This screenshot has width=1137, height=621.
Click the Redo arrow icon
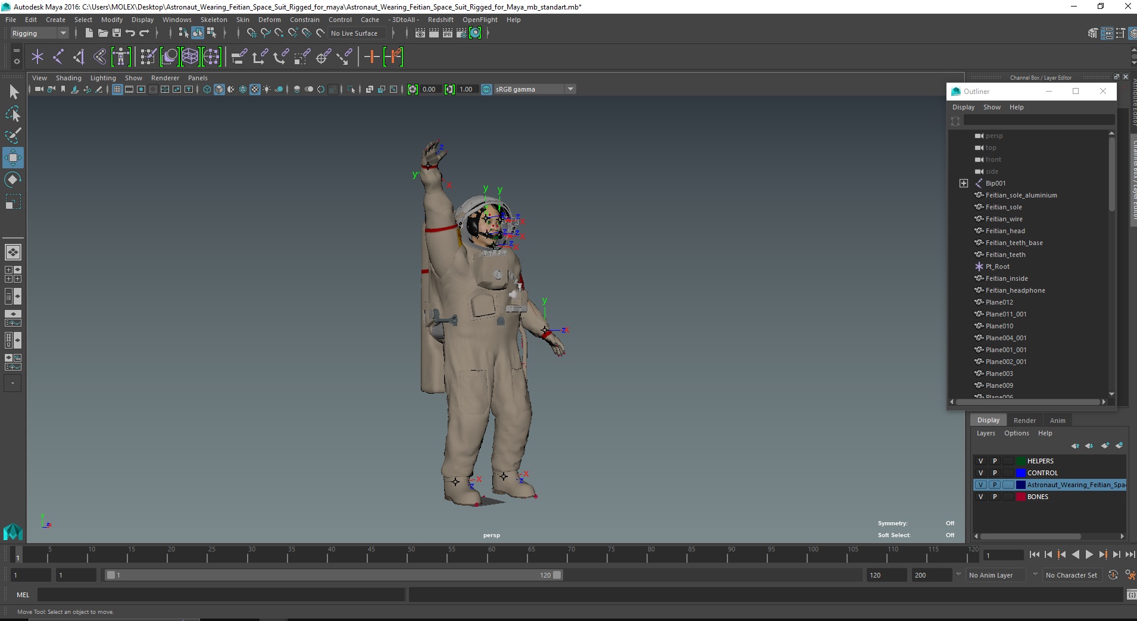pyautogui.click(x=144, y=33)
